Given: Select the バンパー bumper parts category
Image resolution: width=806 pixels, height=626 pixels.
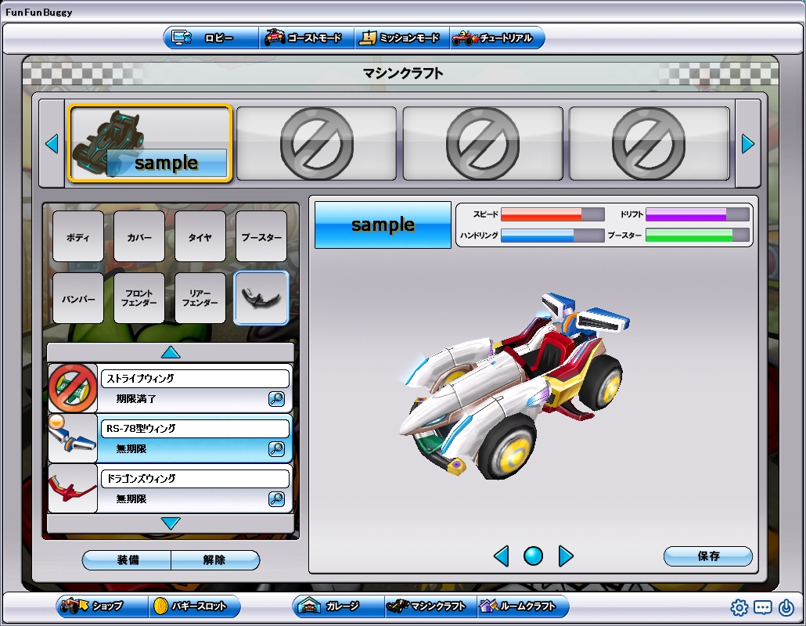Looking at the screenshot, I should point(78,298).
